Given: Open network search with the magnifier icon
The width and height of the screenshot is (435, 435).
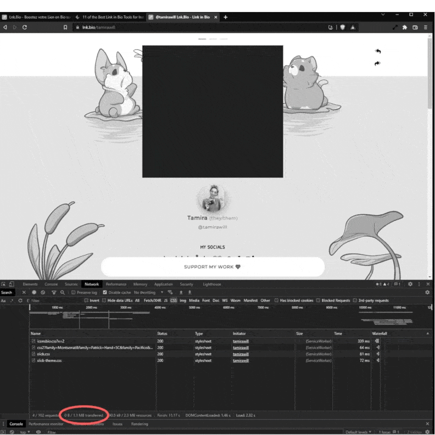Looking at the screenshot, I should [63, 292].
